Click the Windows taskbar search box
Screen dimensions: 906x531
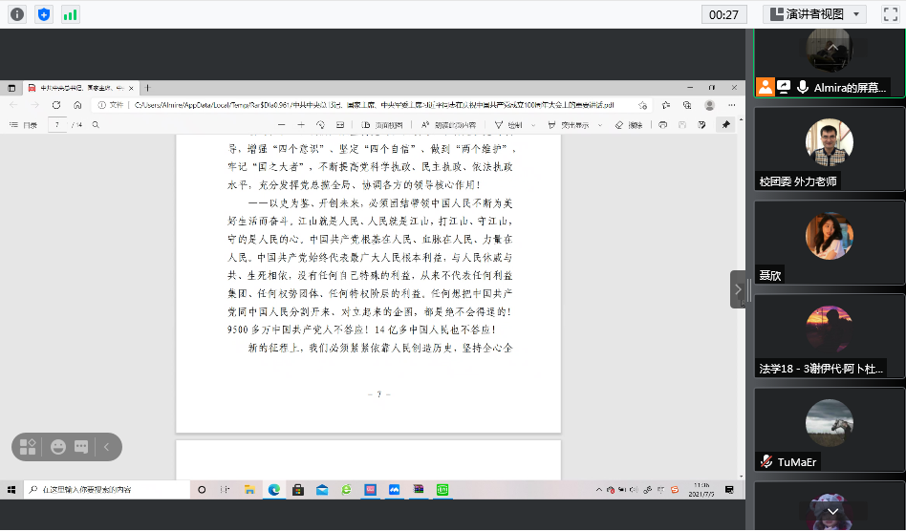pyautogui.click(x=105, y=489)
